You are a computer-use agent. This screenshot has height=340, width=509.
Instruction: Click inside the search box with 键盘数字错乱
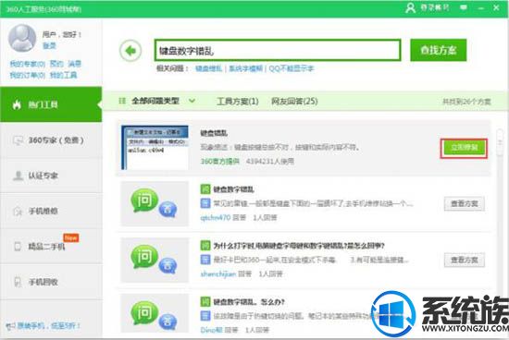[278, 50]
